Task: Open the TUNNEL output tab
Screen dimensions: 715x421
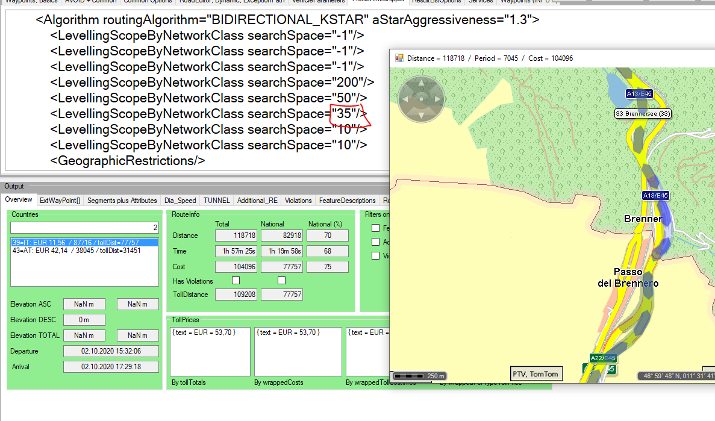Action: [x=216, y=201]
